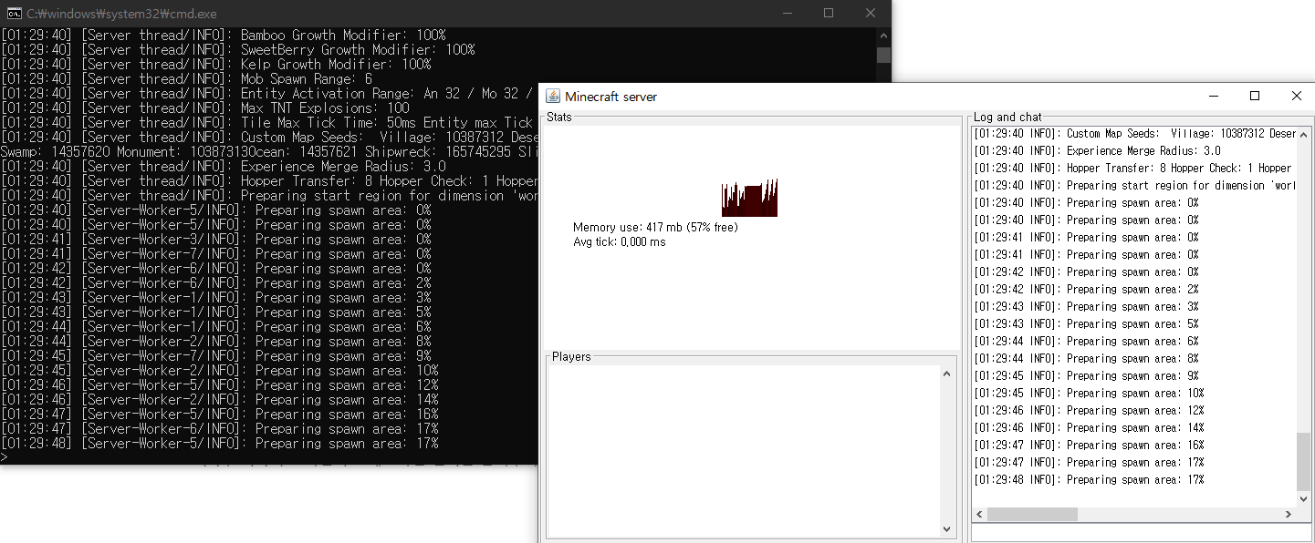Click 'Max TNT Explosions: 100' line in cmd
Image resolution: width=1315 pixels, height=543 pixels.
pyautogui.click(x=204, y=108)
